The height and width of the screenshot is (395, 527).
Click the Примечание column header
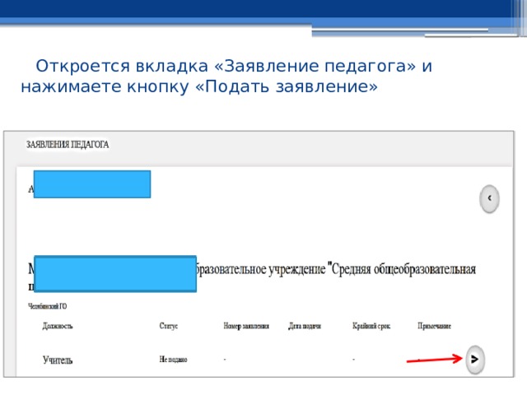coord(434,326)
